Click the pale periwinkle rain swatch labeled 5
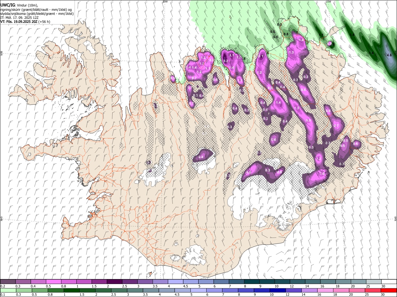 [x=198, y=290]
